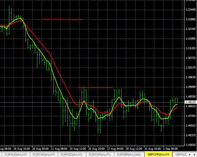
Task: Click the 1.49090 price scale label
Action: (191, 87)
